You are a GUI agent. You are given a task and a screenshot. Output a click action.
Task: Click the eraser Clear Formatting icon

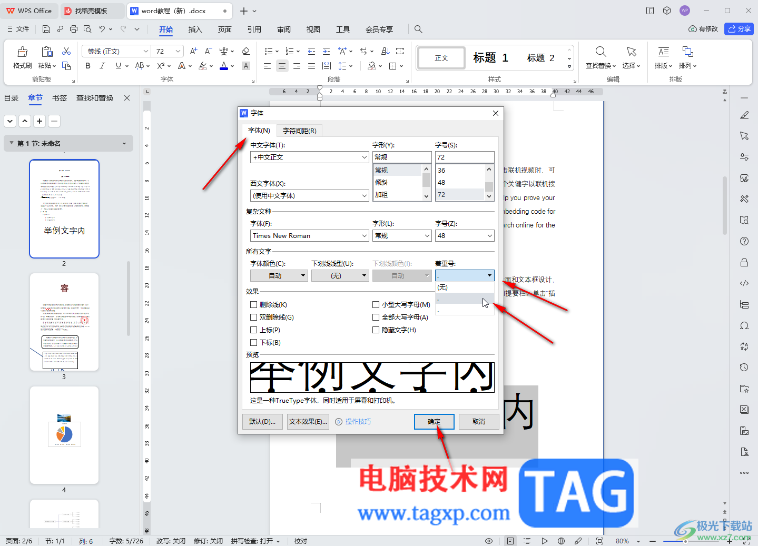pos(245,51)
